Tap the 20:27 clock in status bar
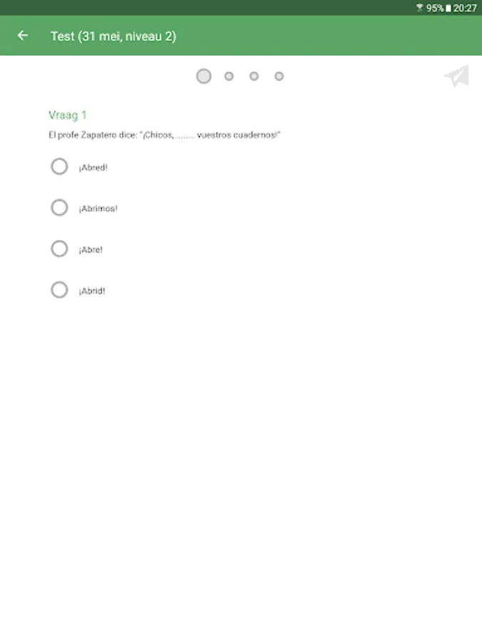The height and width of the screenshot is (643, 482). pyautogui.click(x=465, y=8)
